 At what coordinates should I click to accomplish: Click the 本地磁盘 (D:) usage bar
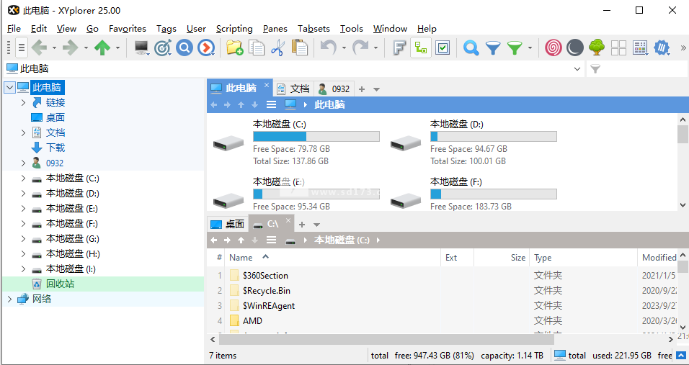click(494, 137)
